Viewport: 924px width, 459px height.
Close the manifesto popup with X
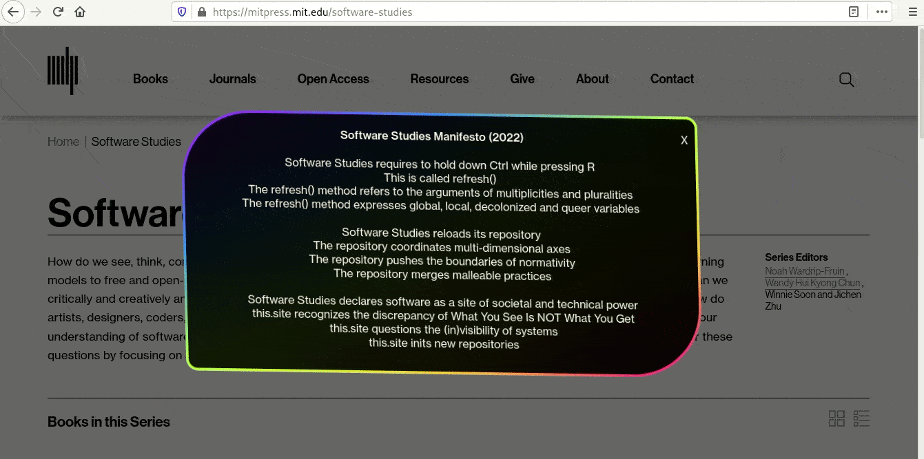[x=684, y=140]
